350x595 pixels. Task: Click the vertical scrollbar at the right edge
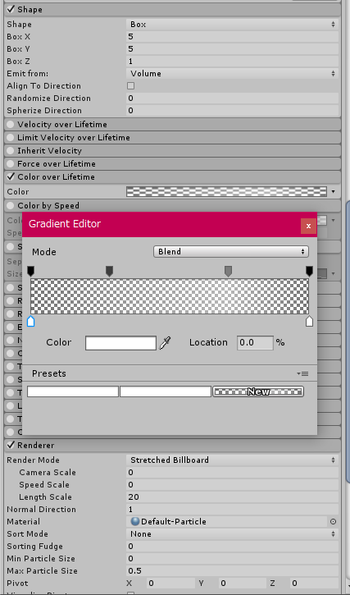348,341
